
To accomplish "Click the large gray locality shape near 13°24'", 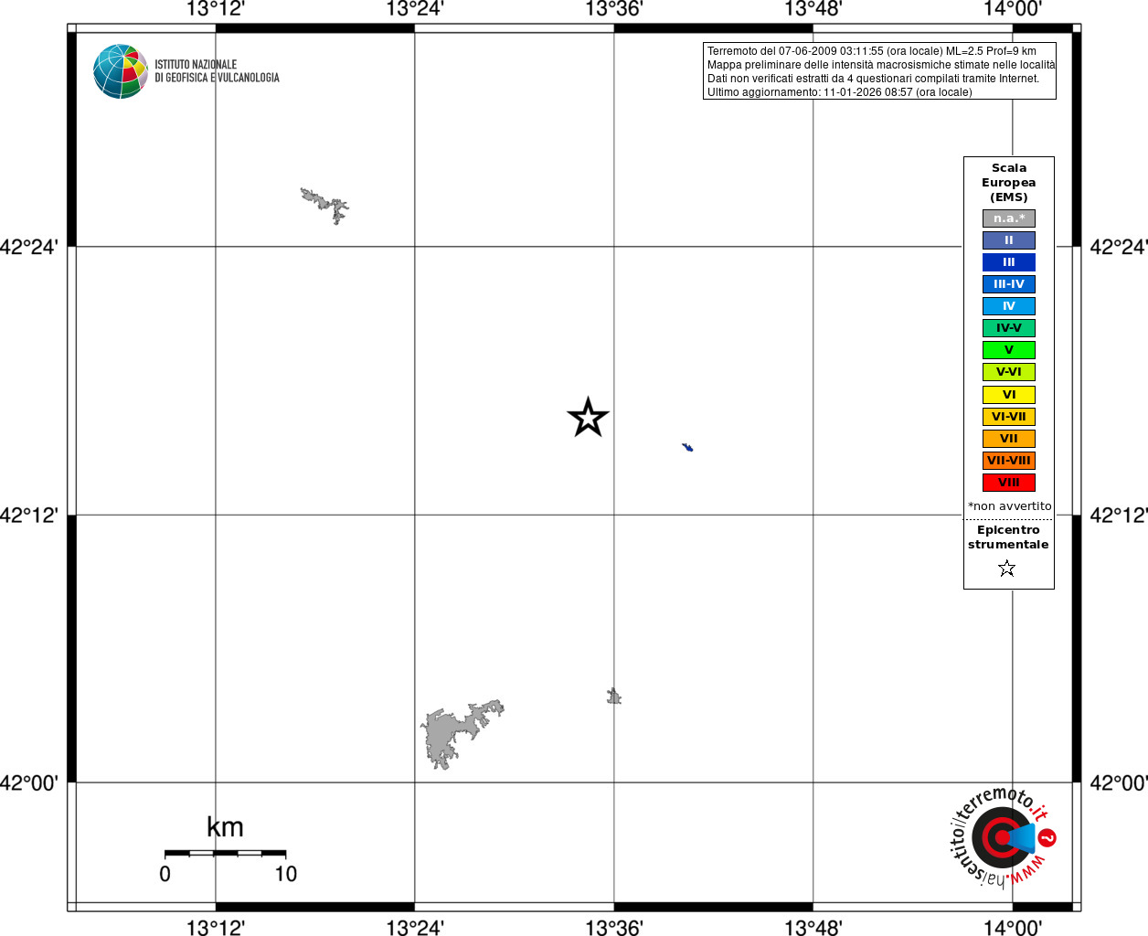I will (x=461, y=734).
